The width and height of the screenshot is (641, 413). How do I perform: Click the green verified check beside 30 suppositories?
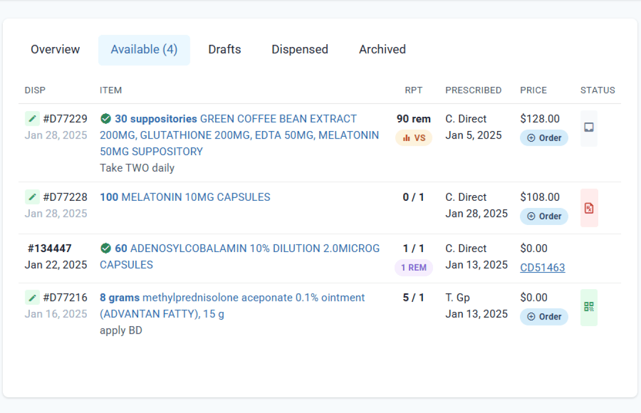pos(106,119)
